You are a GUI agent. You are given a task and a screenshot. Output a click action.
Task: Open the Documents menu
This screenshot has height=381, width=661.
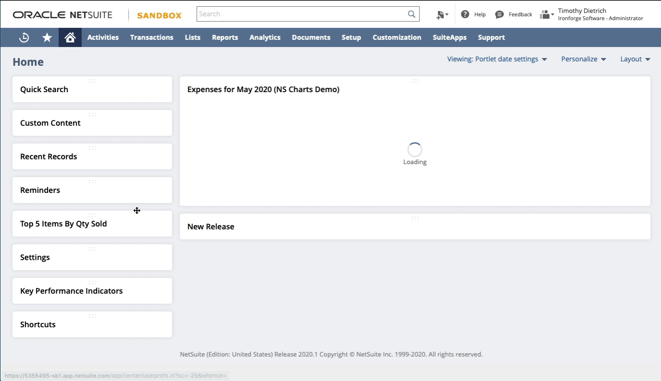pos(311,37)
